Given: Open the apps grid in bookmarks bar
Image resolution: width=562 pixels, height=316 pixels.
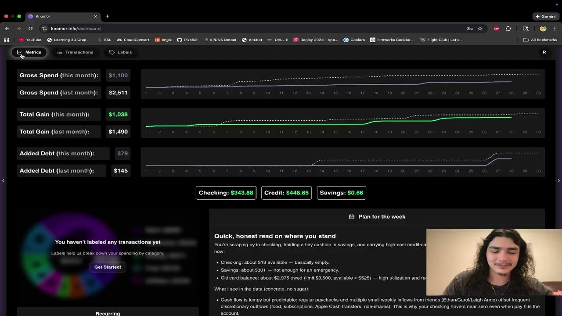Looking at the screenshot, I should coord(6,40).
